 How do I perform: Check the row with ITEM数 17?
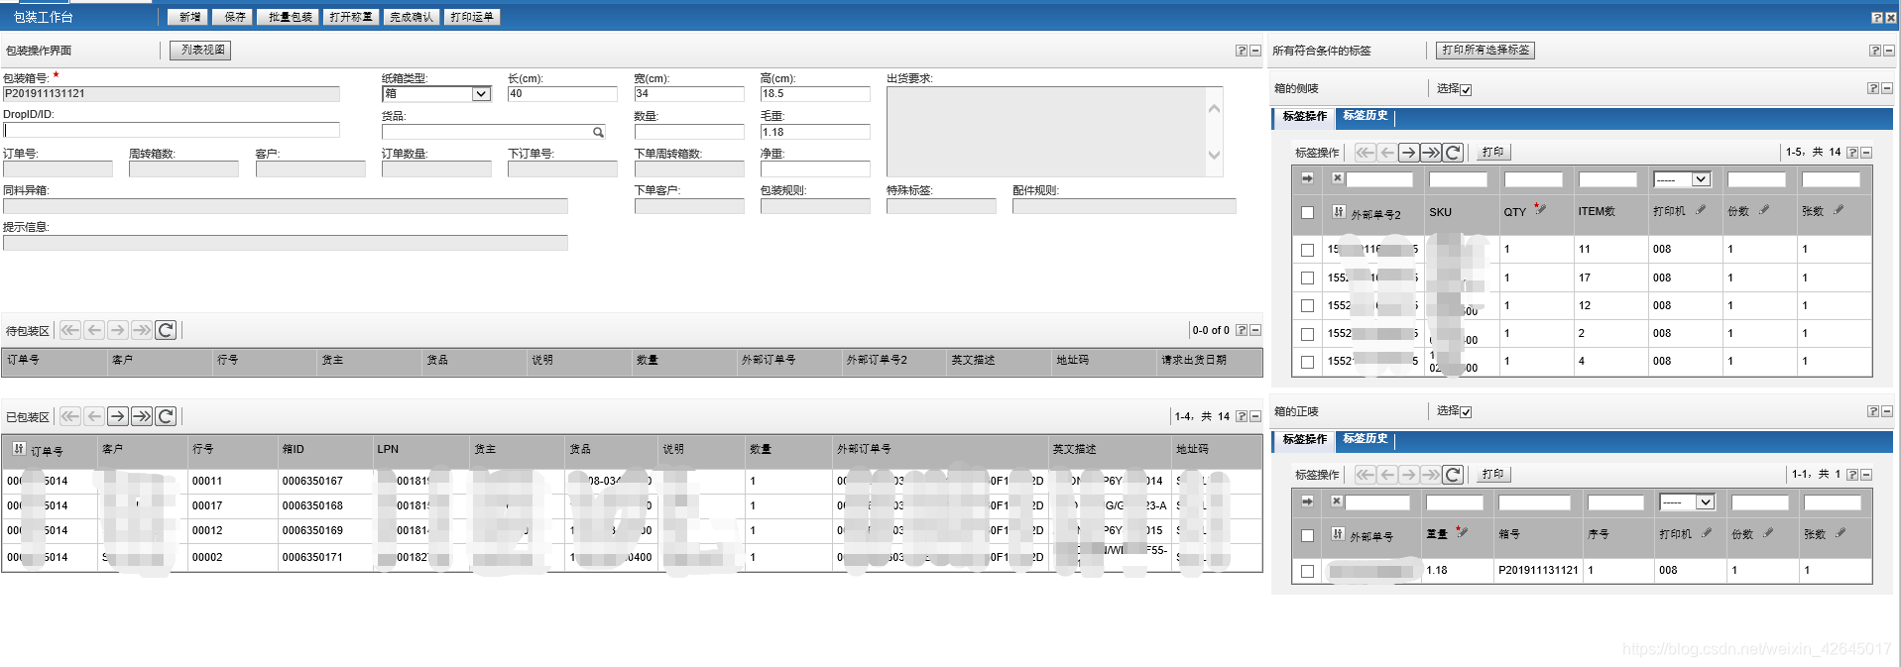(x=1307, y=278)
